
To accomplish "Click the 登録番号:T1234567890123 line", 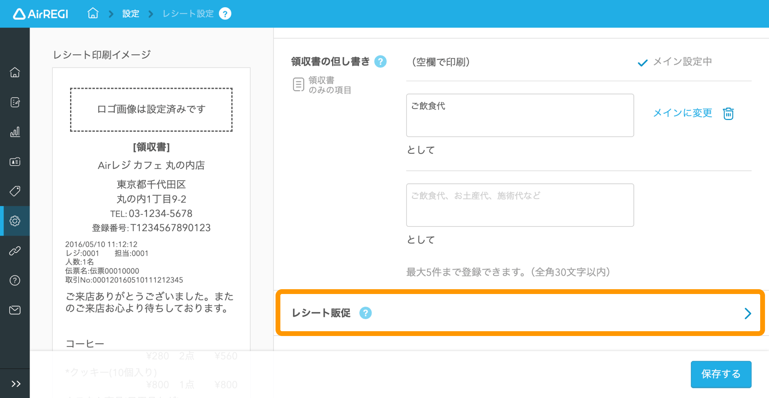I will pyautogui.click(x=151, y=228).
